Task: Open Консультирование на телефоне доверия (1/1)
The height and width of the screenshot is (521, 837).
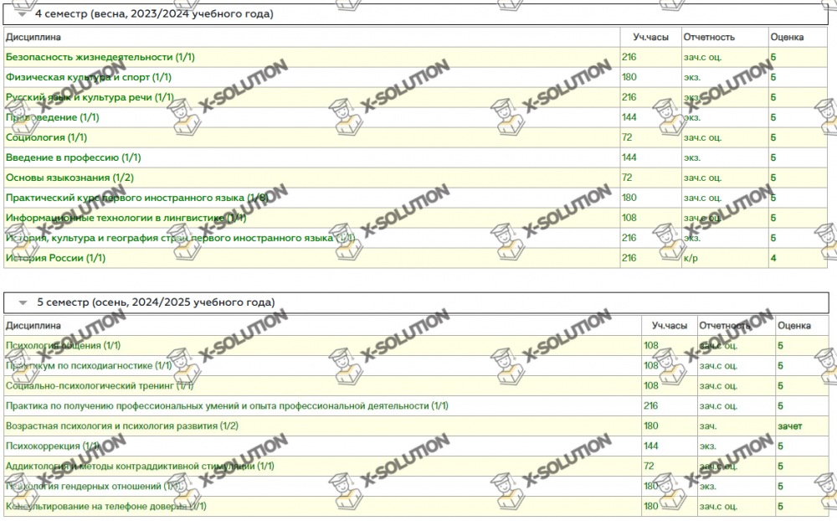Action: (105, 506)
